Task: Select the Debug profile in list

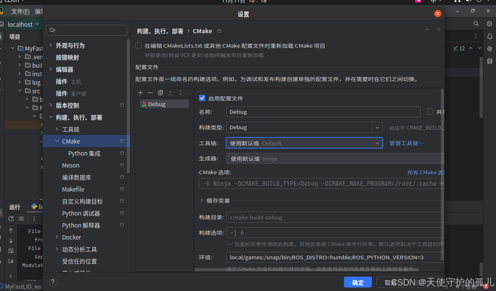Action: [x=164, y=104]
